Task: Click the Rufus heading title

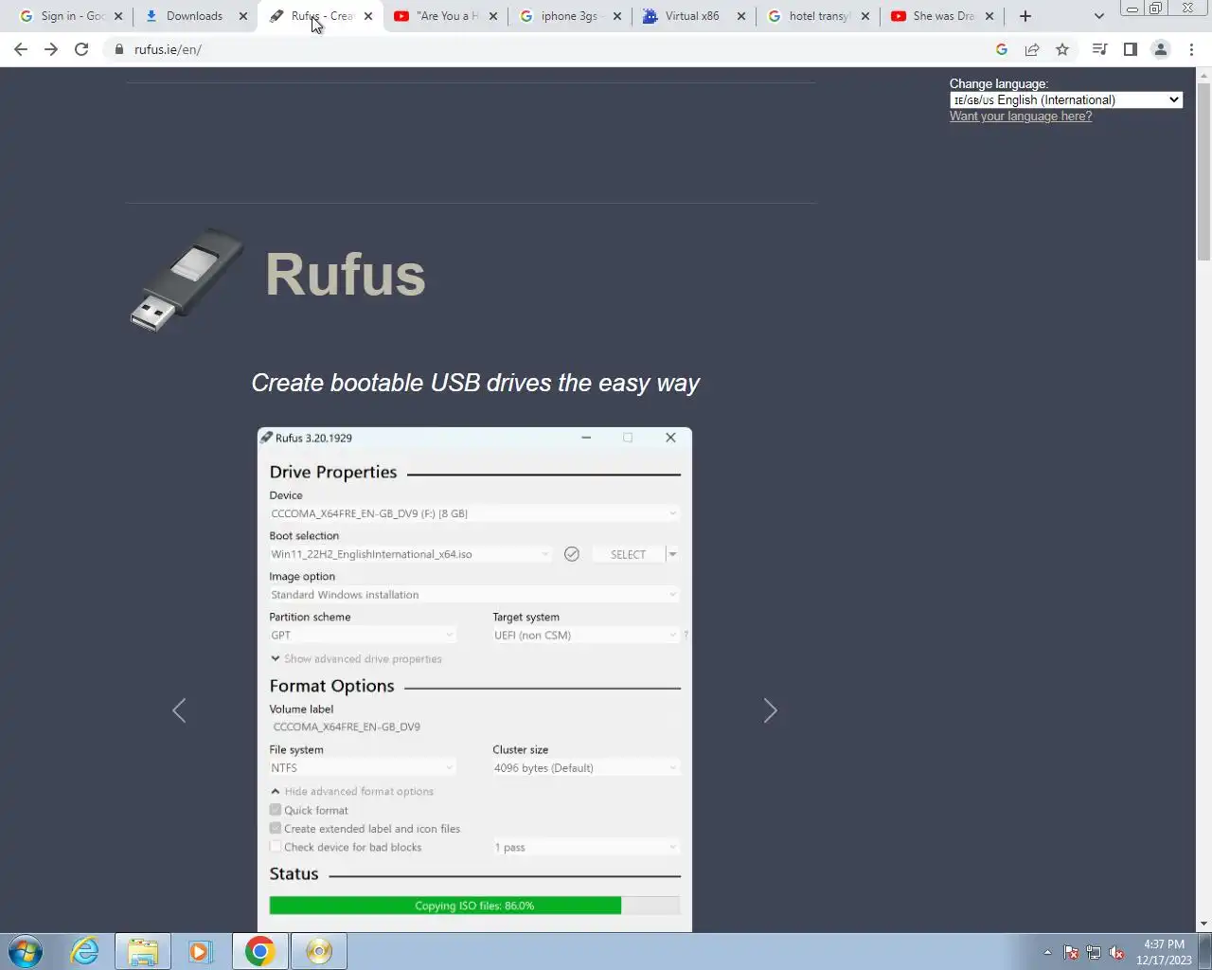Action: point(346,275)
